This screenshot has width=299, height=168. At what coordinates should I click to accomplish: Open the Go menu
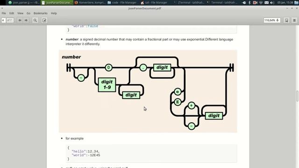coord(28,13)
